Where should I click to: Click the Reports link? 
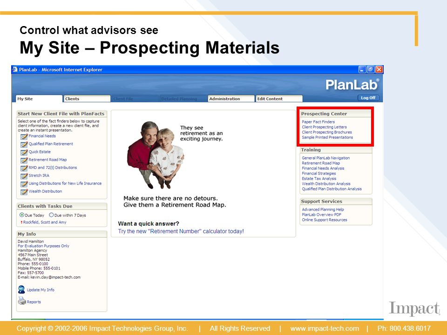tap(34, 301)
